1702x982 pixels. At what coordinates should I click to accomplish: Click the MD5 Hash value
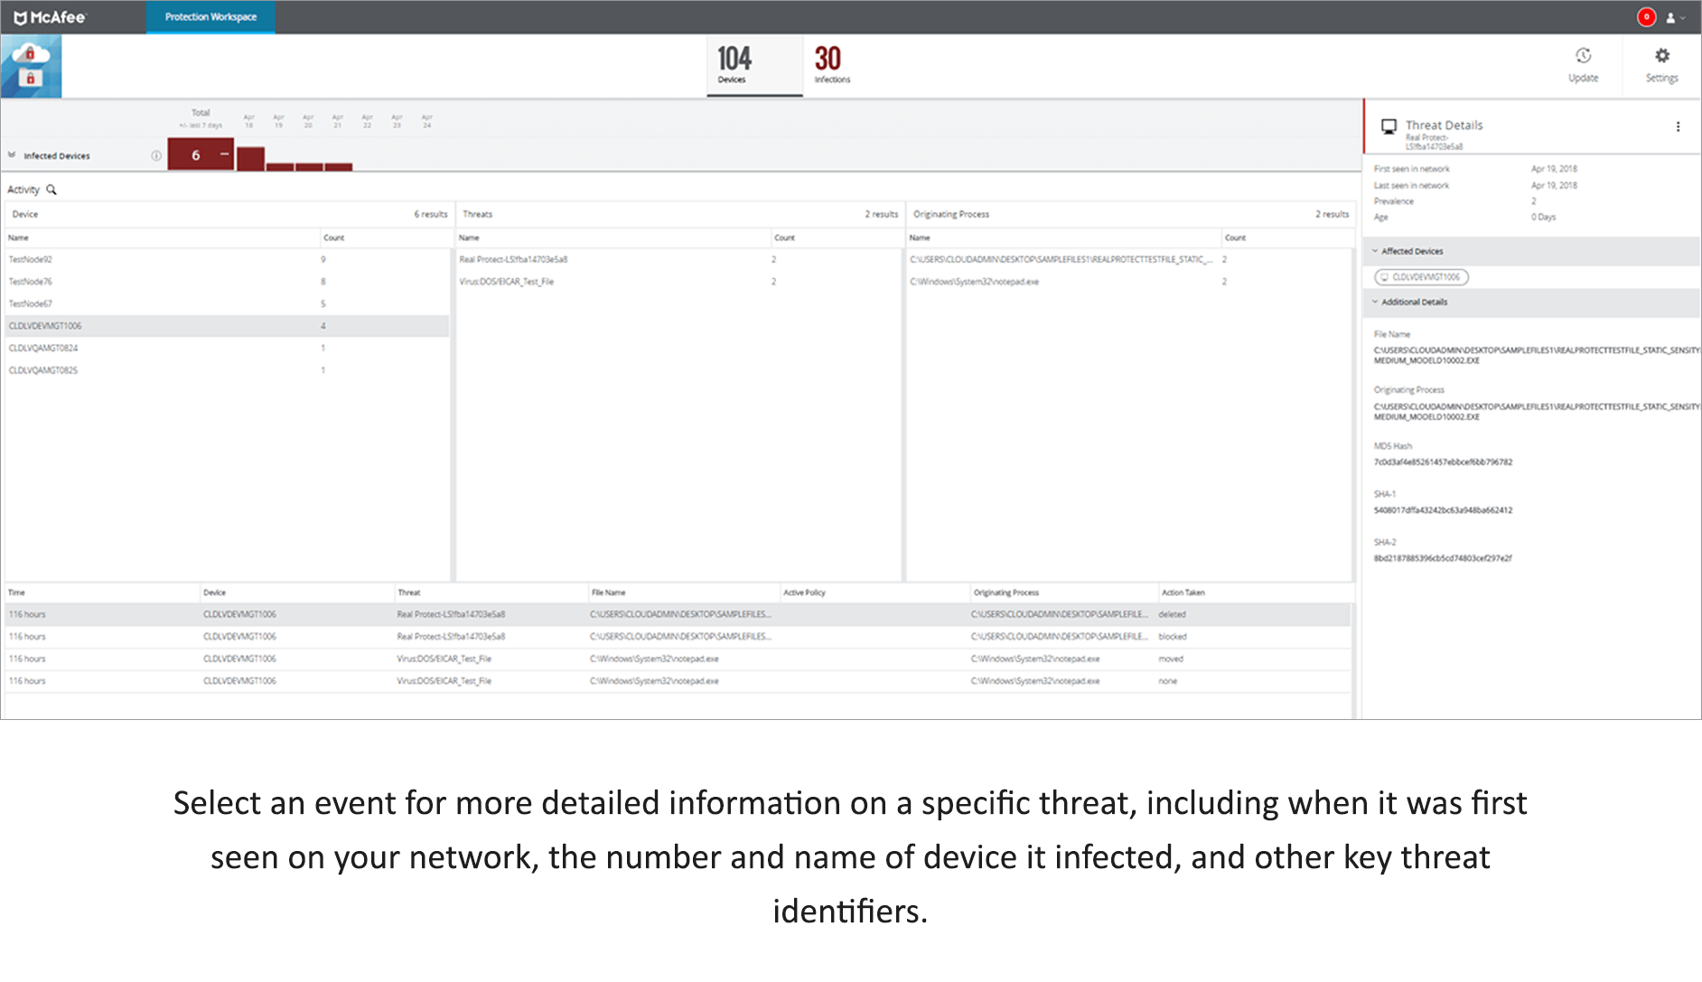click(x=1443, y=463)
